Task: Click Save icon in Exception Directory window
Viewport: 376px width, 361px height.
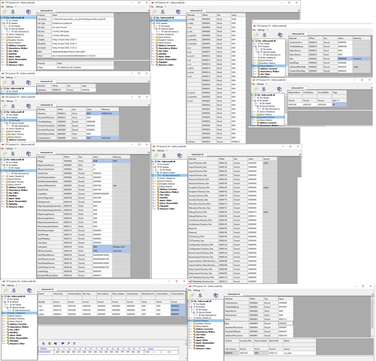Action: pyautogui.click(x=264, y=89)
